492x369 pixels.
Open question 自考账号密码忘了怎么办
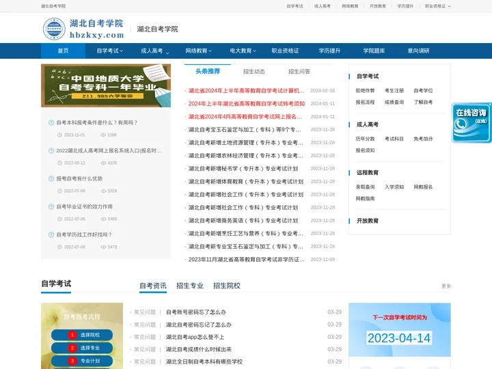196,312
